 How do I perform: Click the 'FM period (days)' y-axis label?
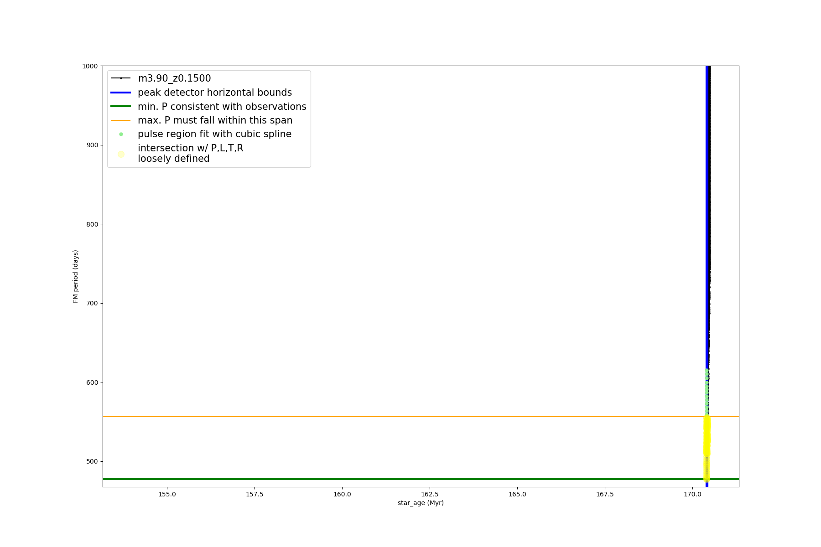pos(76,276)
